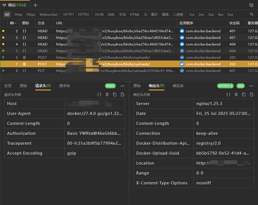258x205 pixels.
Task: Click the 202 status badge in the response panel
Action: coord(241,86)
